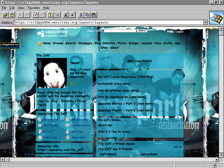The height and width of the screenshot is (168, 224).
Task: Paste clipboard toolbar icon
Action: (x=94, y=15)
